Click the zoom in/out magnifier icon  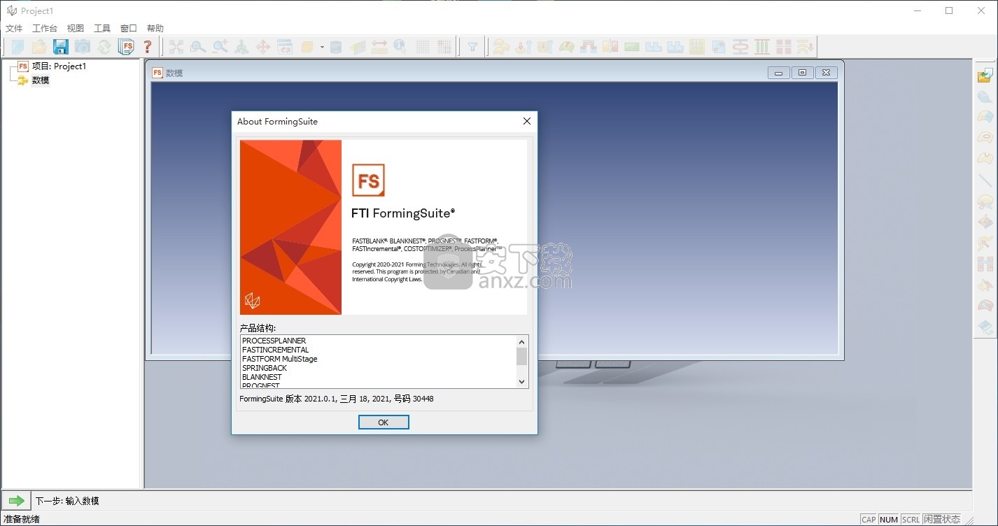pos(220,47)
